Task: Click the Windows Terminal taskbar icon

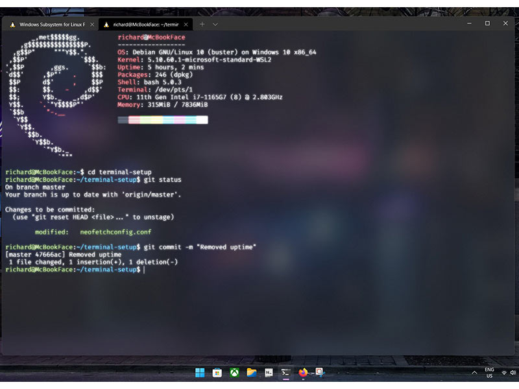Action: [285, 373]
